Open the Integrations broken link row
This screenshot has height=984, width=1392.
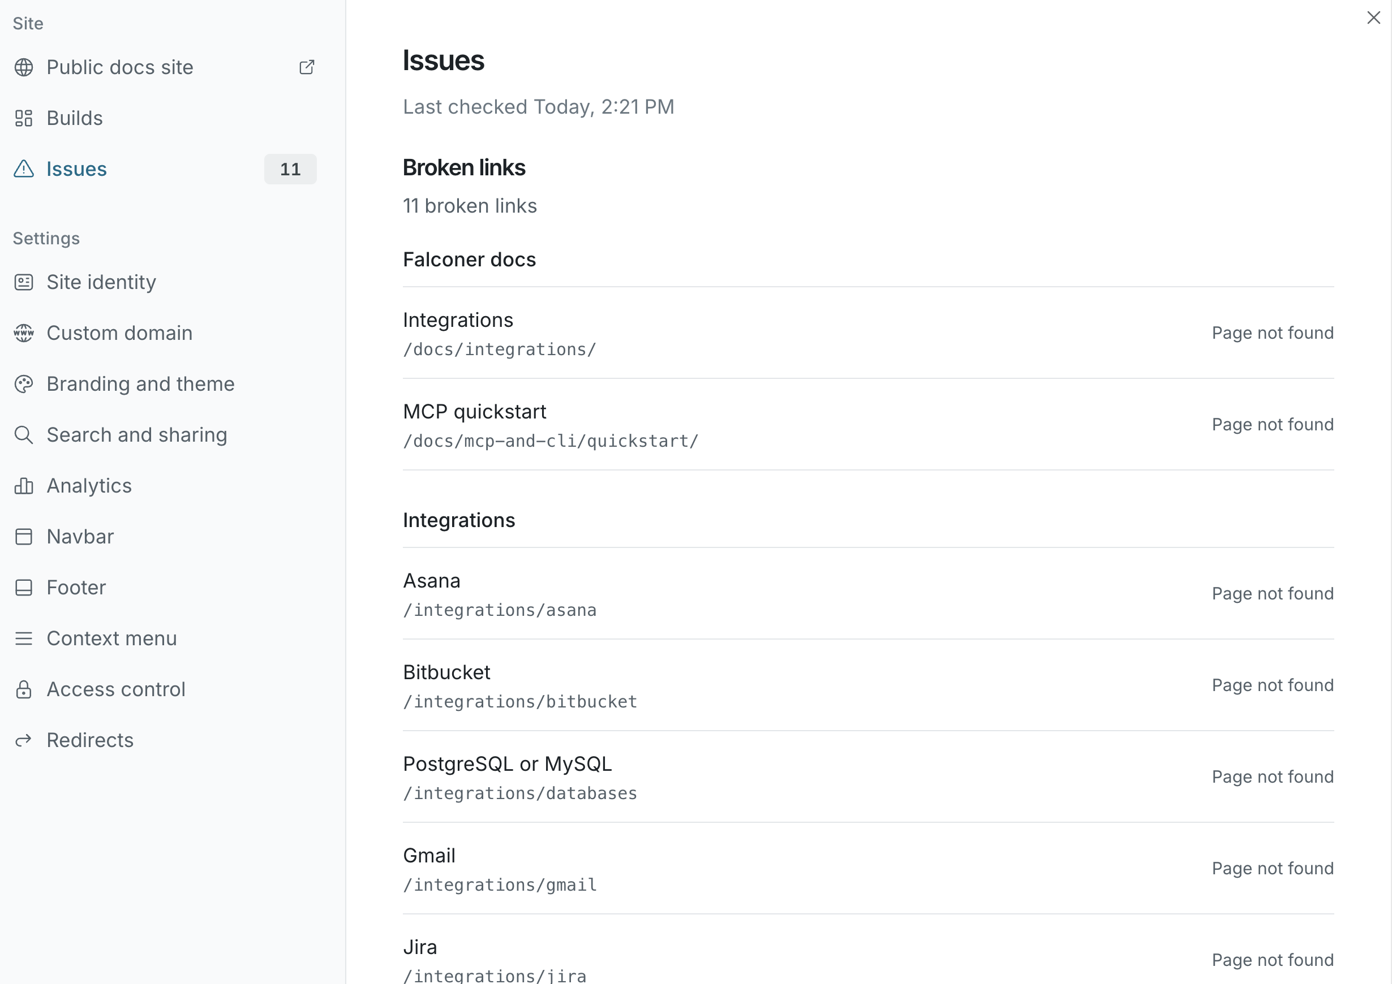[x=868, y=333]
